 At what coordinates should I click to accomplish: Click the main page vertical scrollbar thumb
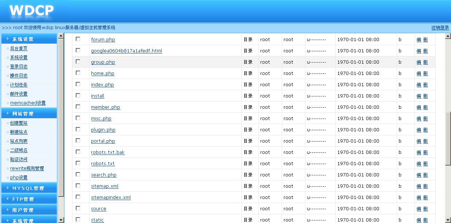pyautogui.click(x=448, y=138)
